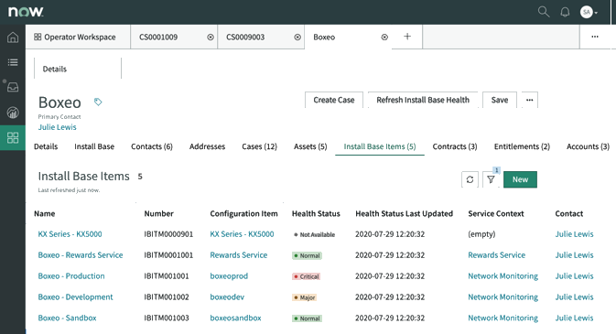616x334 pixels.
Task: Sort by the Name column header
Action: (45, 214)
